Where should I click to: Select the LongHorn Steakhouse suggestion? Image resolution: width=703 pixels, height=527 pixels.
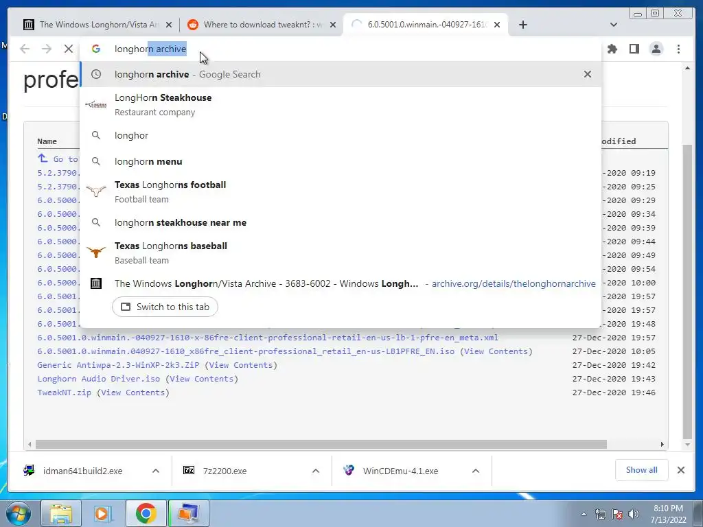coord(341,105)
